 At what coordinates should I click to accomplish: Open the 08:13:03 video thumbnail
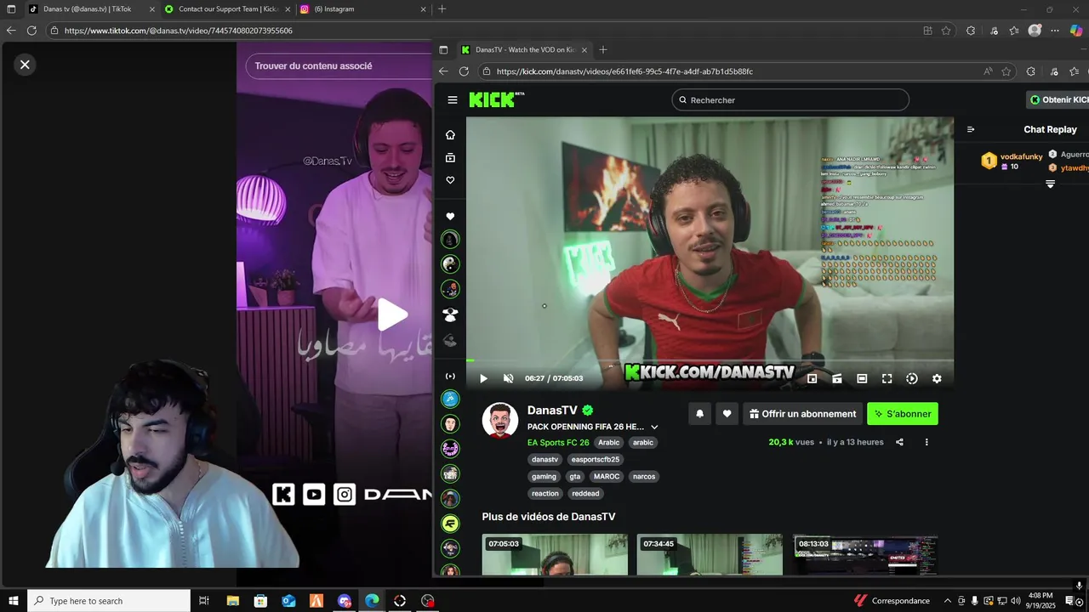point(865,554)
